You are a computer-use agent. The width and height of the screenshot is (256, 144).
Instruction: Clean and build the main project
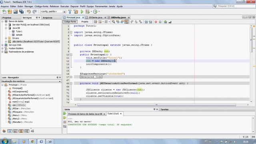coord(76,12)
